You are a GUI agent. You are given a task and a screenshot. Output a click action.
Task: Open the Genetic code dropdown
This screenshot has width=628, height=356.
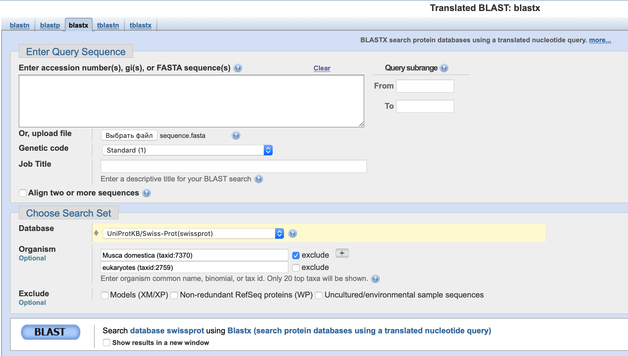coord(187,150)
